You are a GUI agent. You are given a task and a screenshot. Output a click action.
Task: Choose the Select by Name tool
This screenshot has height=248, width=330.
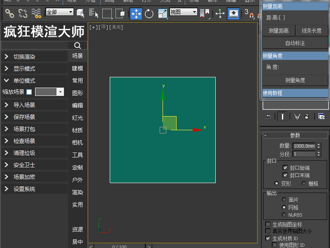pos(93,13)
